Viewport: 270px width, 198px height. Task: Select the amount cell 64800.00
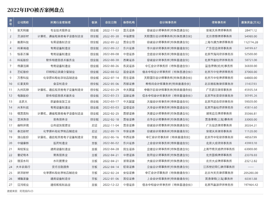[251, 78]
